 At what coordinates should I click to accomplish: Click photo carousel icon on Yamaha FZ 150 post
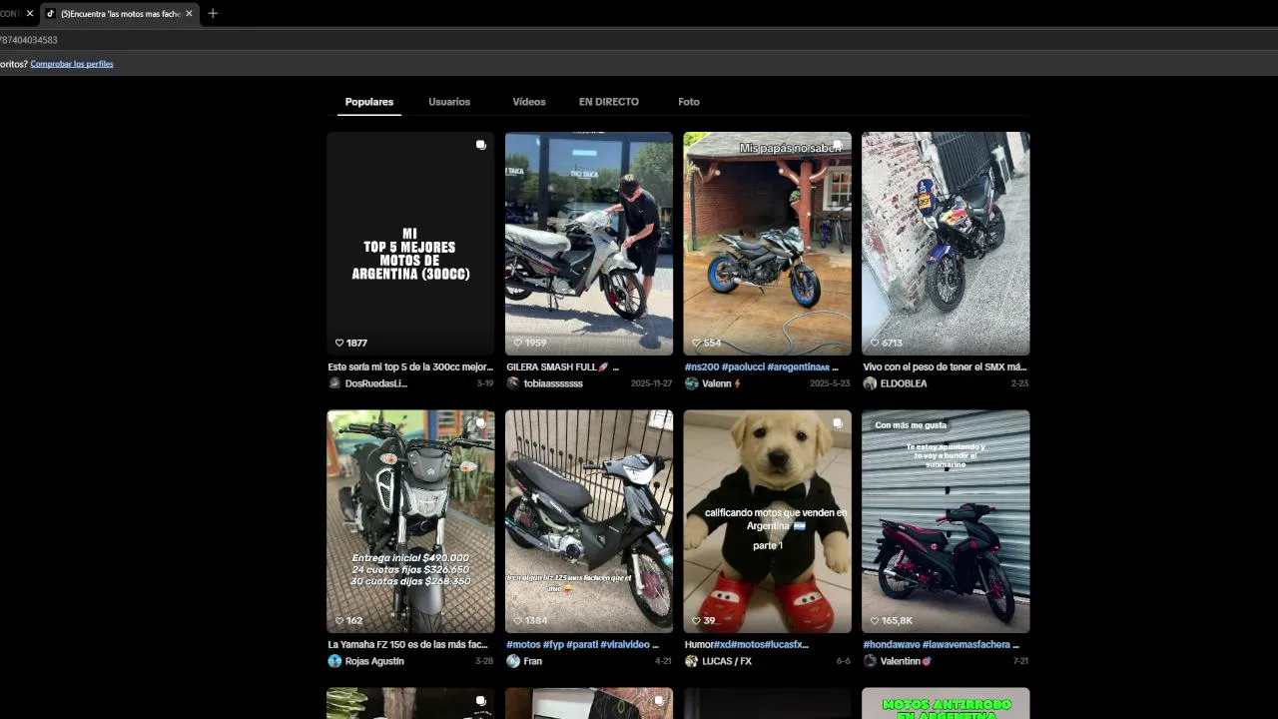(x=480, y=422)
